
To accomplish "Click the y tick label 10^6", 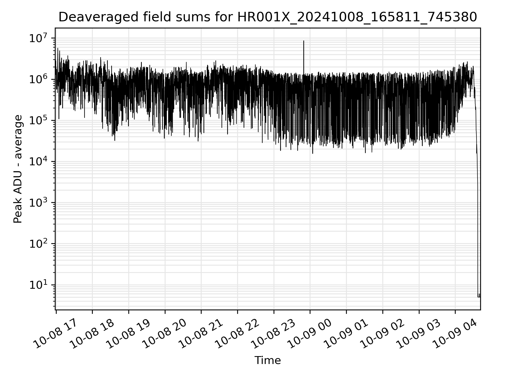I will [38, 79].
